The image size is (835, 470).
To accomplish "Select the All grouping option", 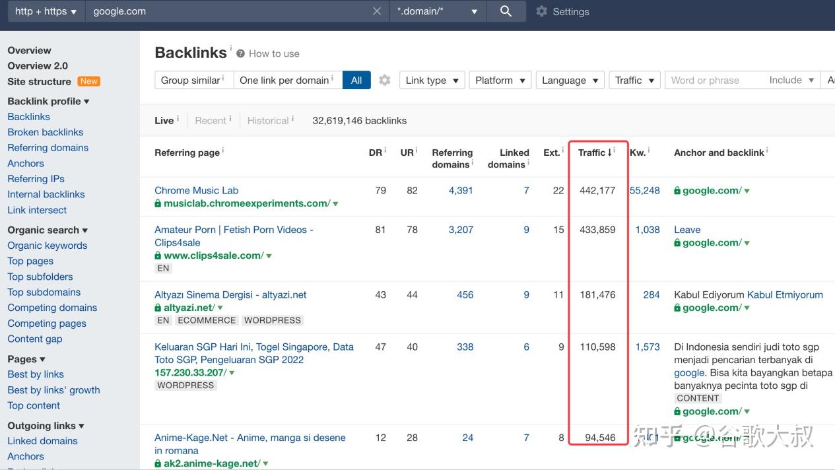I will 356,80.
